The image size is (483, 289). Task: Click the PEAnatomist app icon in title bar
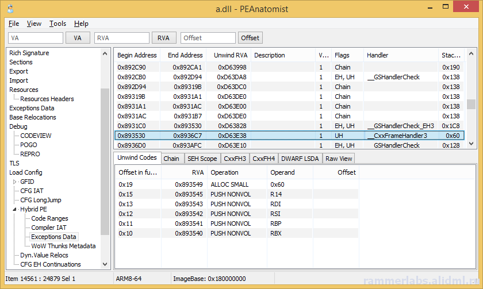pos(10,9)
